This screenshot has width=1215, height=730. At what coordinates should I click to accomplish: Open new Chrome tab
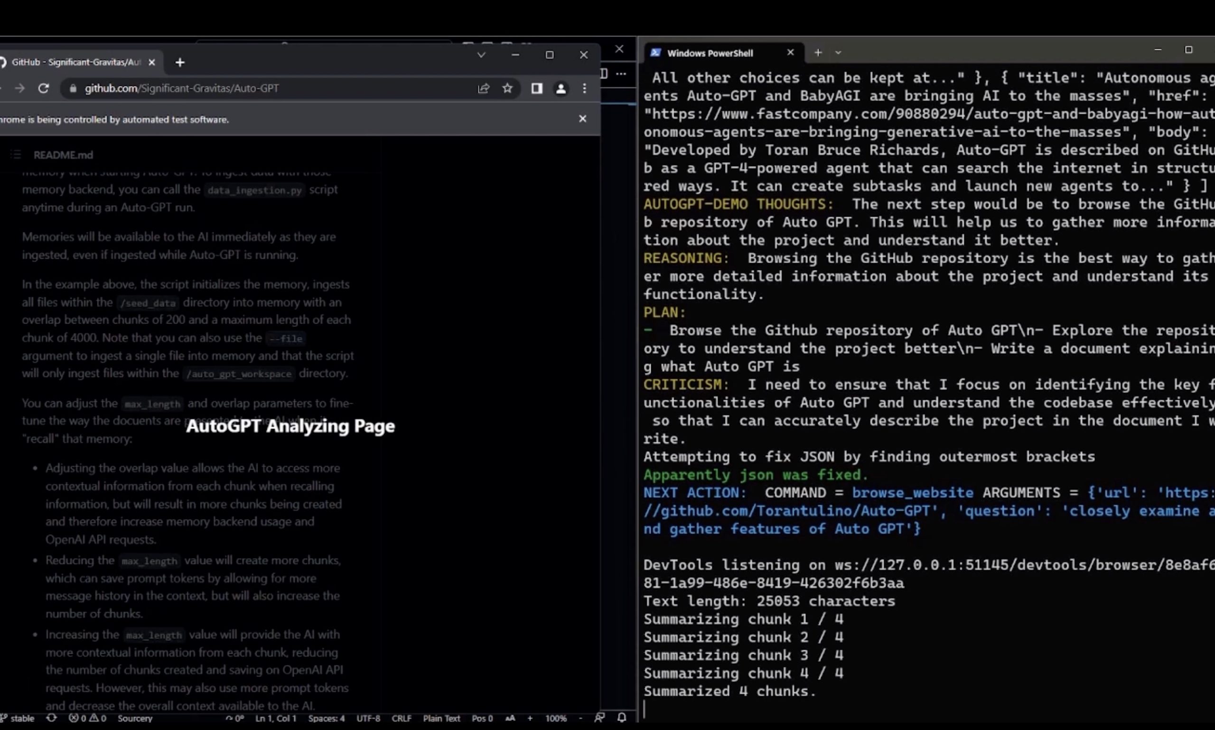click(179, 63)
